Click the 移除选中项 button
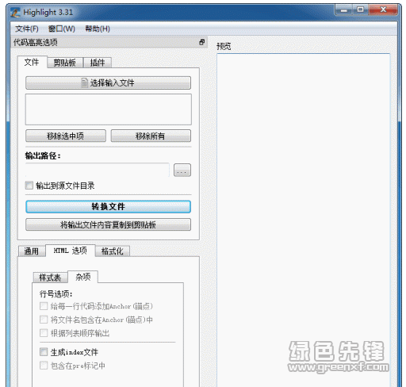Image resolution: width=406 pixels, height=387 pixels. 66,136
